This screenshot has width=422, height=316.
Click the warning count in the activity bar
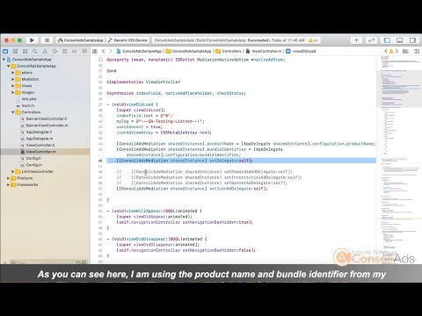click(313, 40)
